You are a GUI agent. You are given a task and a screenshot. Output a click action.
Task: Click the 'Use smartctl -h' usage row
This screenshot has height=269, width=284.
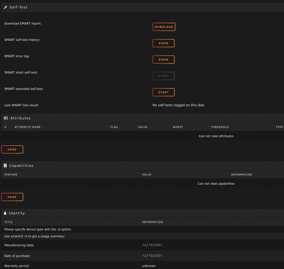click(143, 236)
